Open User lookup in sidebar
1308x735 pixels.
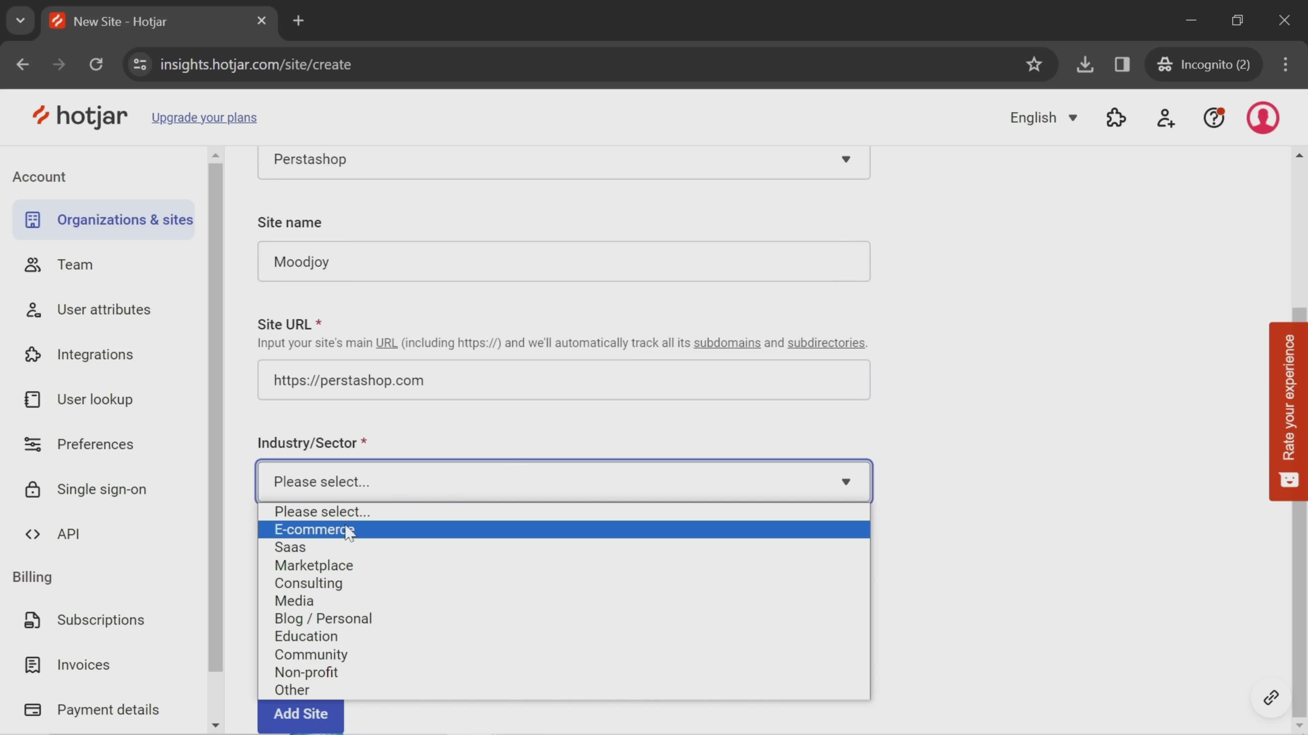[104, 400]
